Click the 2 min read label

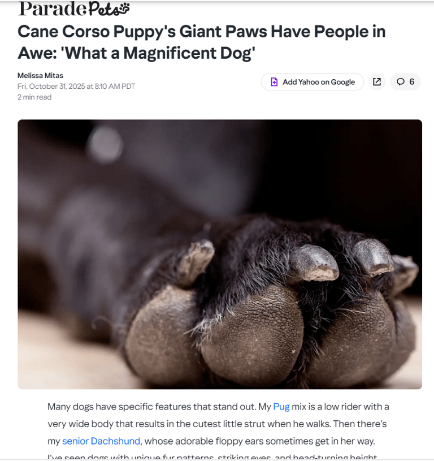click(x=34, y=97)
